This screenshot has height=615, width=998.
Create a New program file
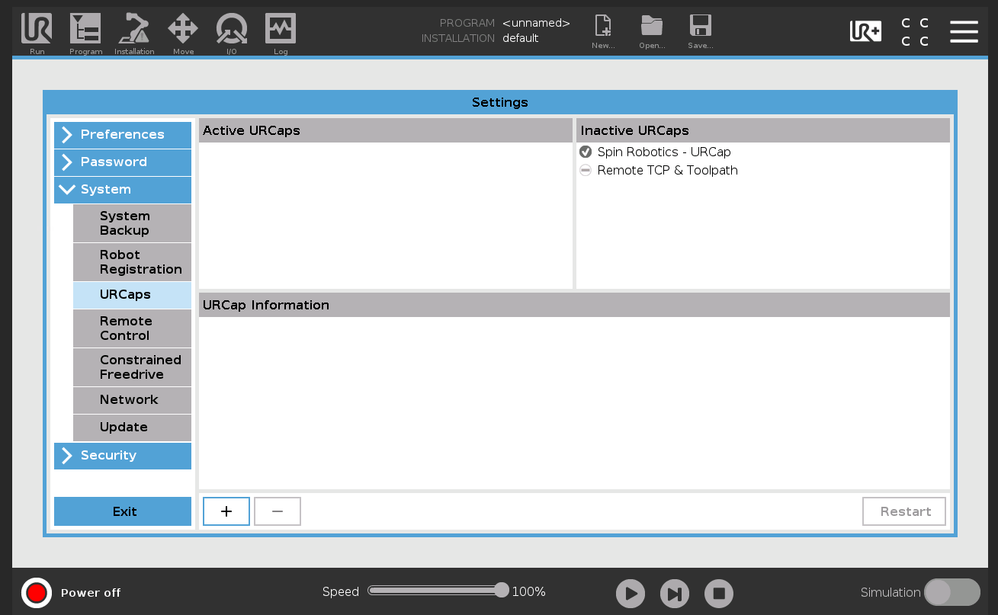pyautogui.click(x=603, y=32)
